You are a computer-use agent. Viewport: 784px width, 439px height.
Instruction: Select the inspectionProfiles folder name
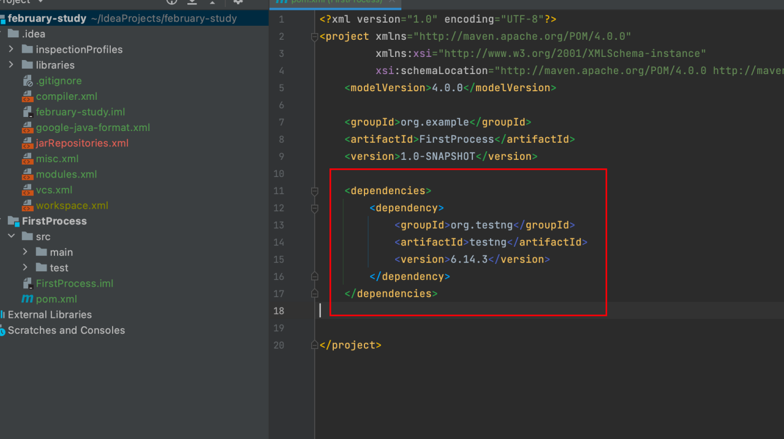[x=79, y=49]
